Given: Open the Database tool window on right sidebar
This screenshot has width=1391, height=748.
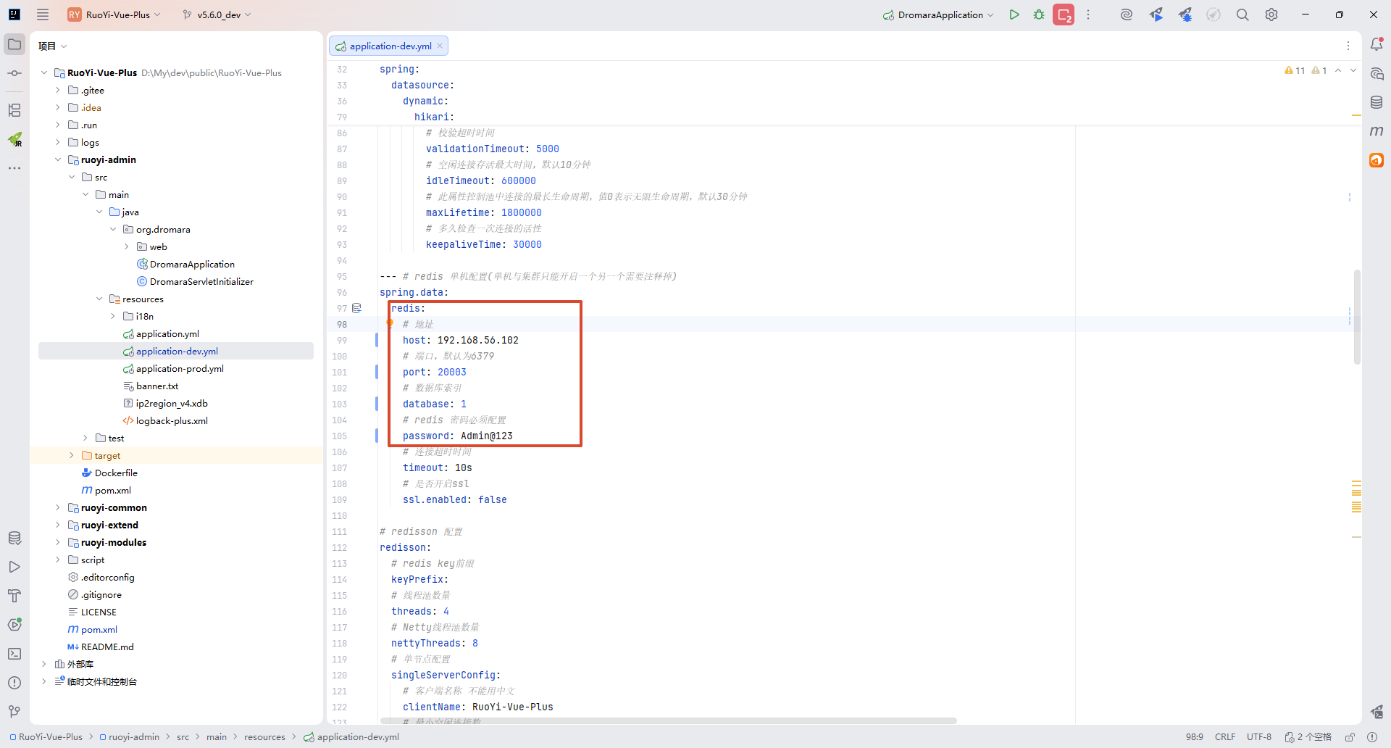Looking at the screenshot, I should point(1377,102).
